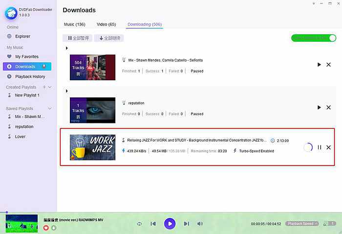This screenshot has height=234, width=342.
Task: Click the Relaxing JAZZ progress spinner
Action: 308,147
